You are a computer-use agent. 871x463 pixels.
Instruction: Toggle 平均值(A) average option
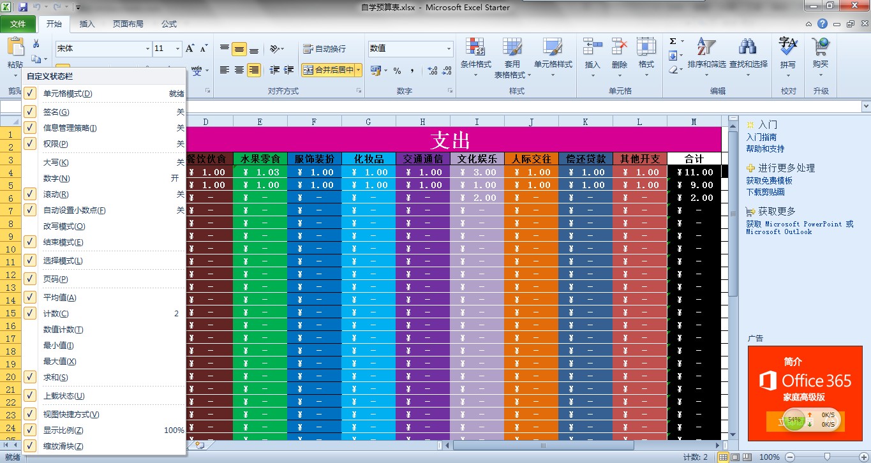[x=104, y=297]
